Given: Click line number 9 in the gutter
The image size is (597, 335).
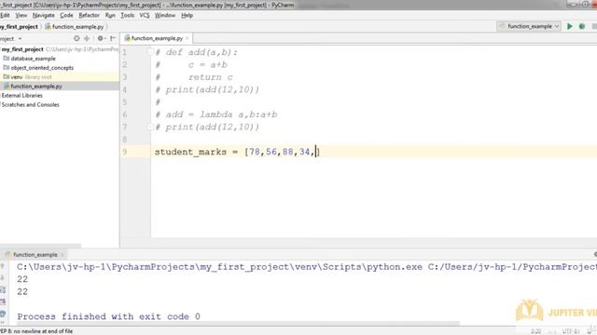Looking at the screenshot, I should pyautogui.click(x=124, y=152).
